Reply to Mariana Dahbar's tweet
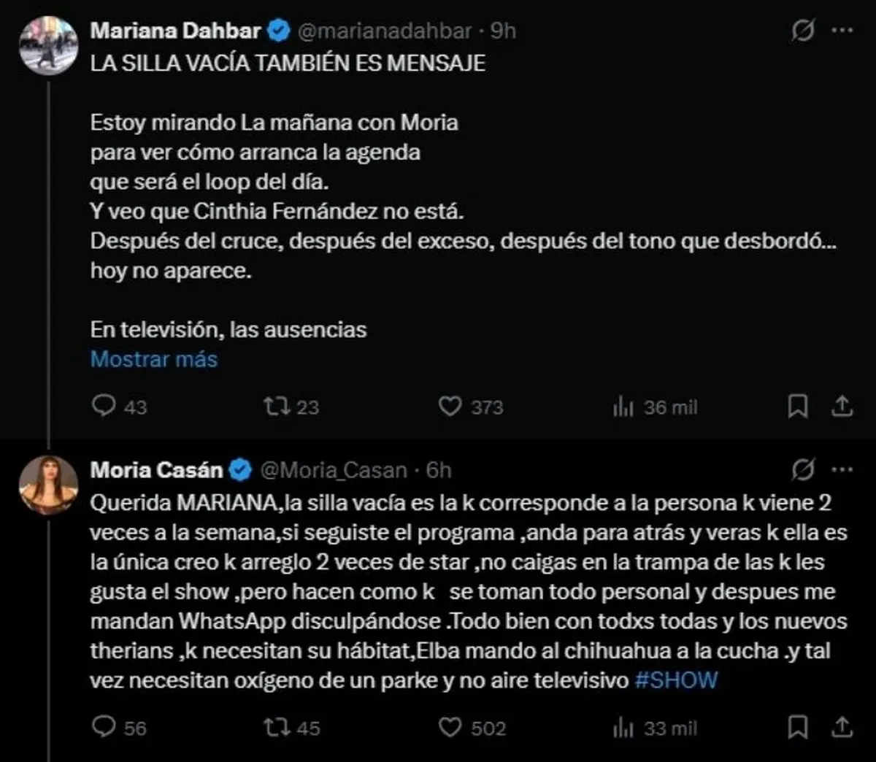This screenshot has width=876, height=762. (x=104, y=406)
